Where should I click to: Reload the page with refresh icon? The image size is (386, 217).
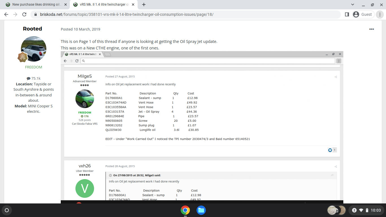[x=24, y=14]
